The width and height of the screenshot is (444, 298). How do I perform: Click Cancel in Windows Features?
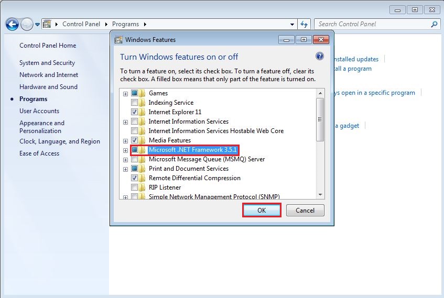(x=305, y=210)
